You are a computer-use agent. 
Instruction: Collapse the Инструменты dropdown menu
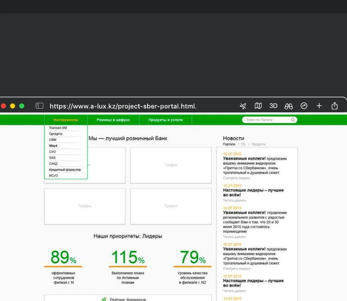(x=66, y=120)
